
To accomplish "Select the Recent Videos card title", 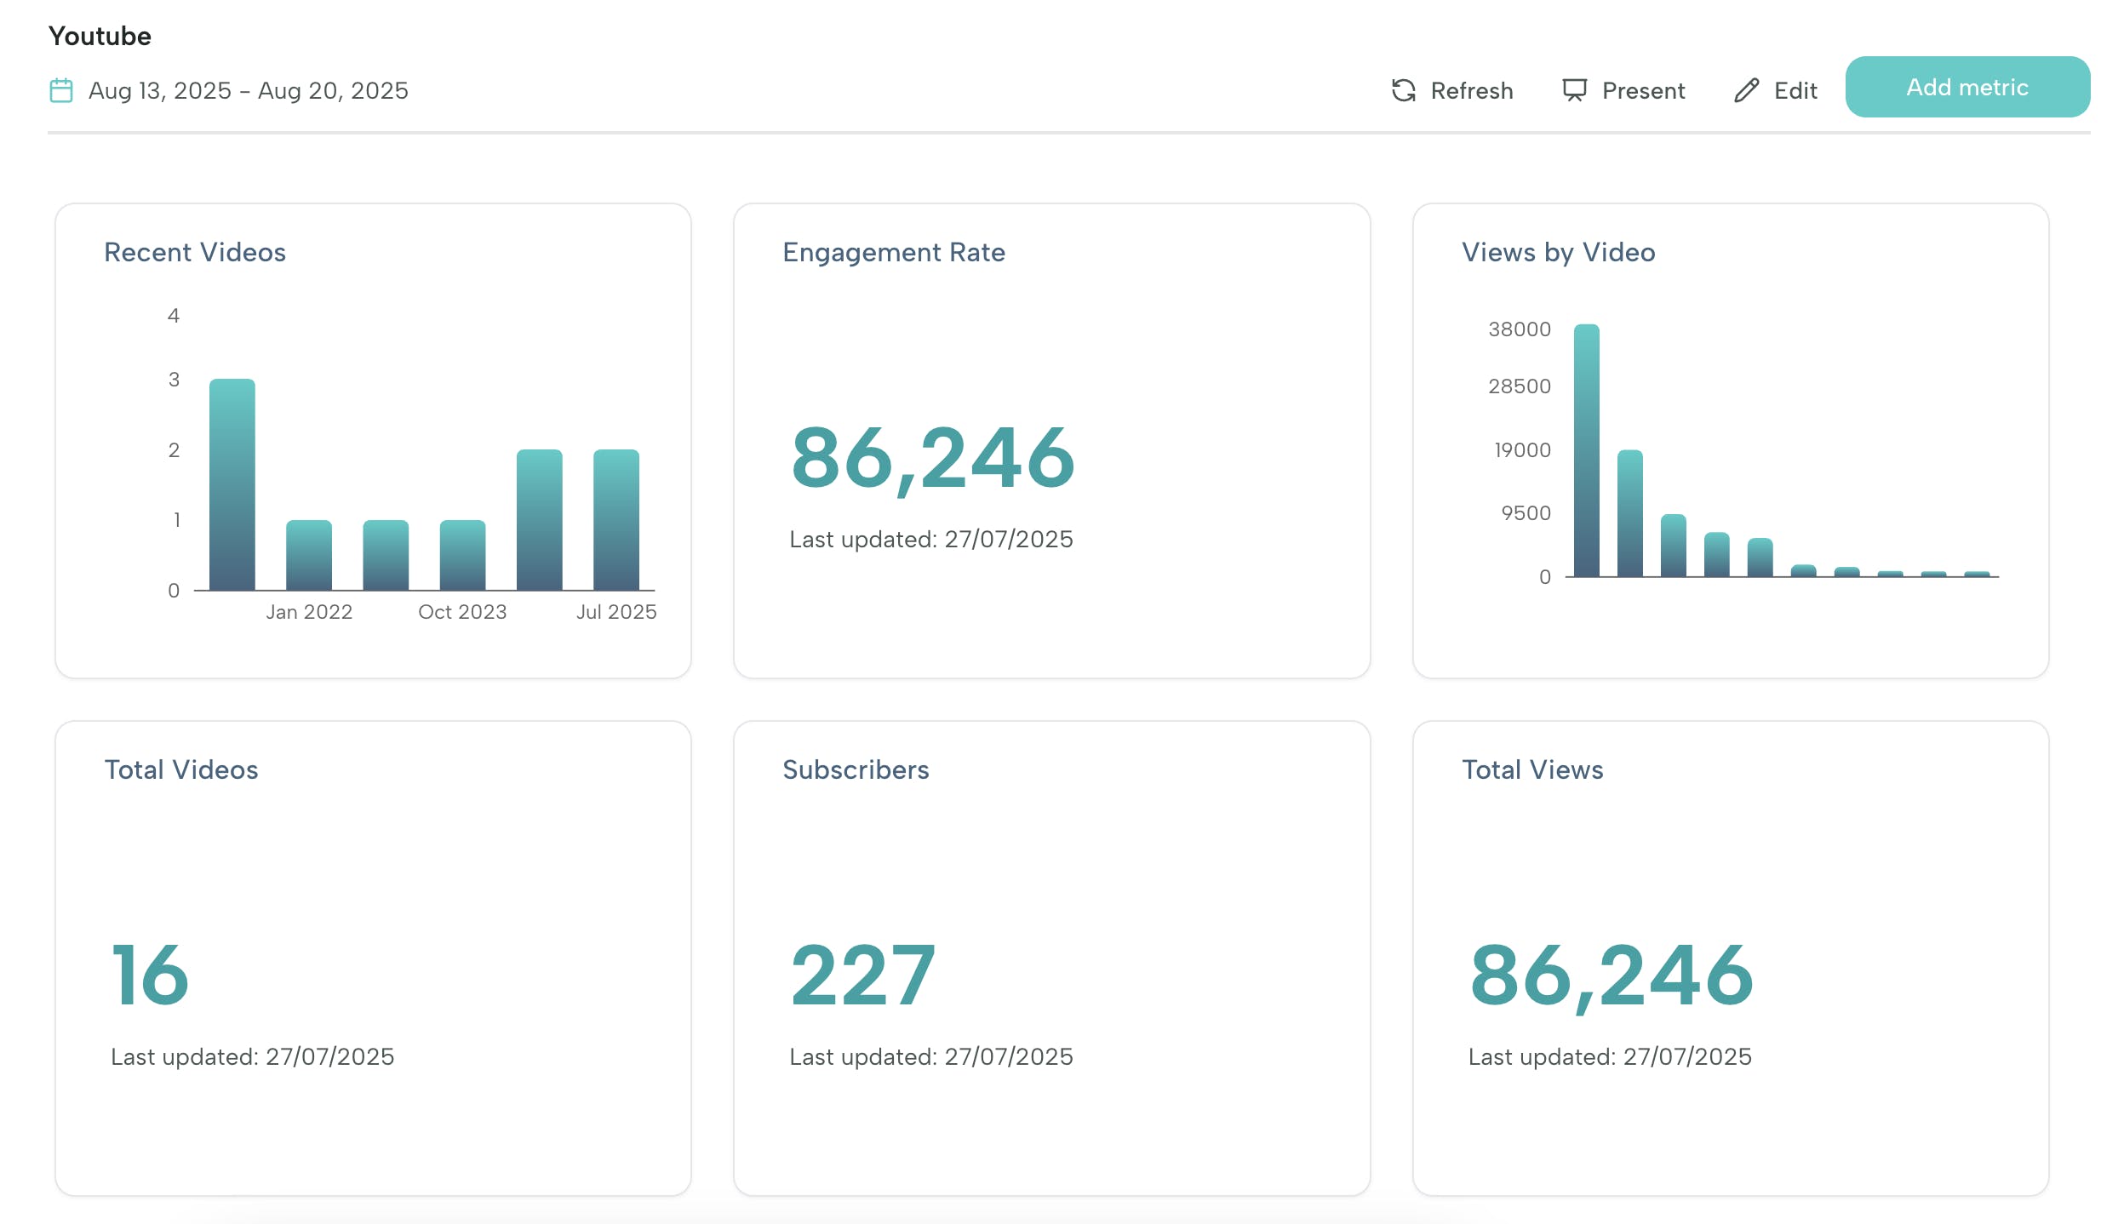I will 195,252.
